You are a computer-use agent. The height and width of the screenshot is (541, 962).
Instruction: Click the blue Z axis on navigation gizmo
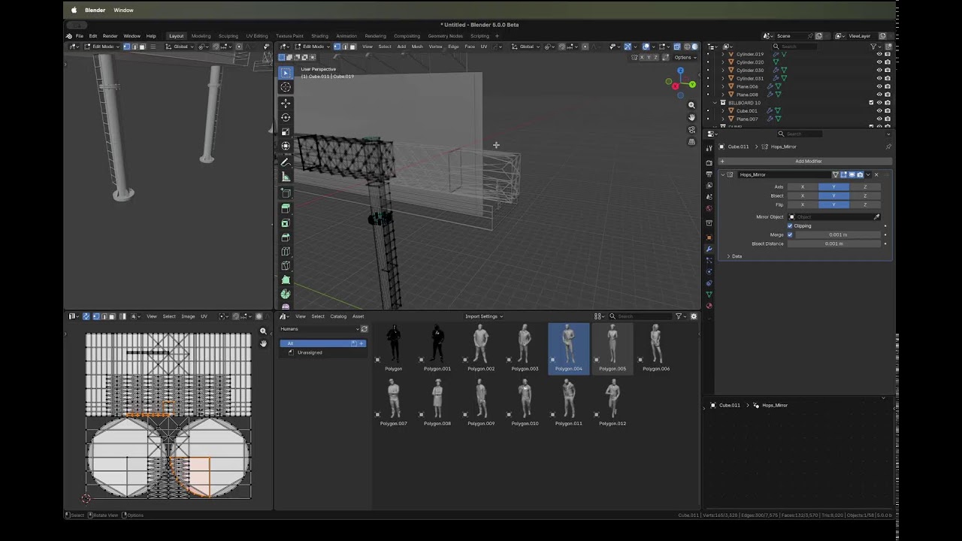pos(680,71)
